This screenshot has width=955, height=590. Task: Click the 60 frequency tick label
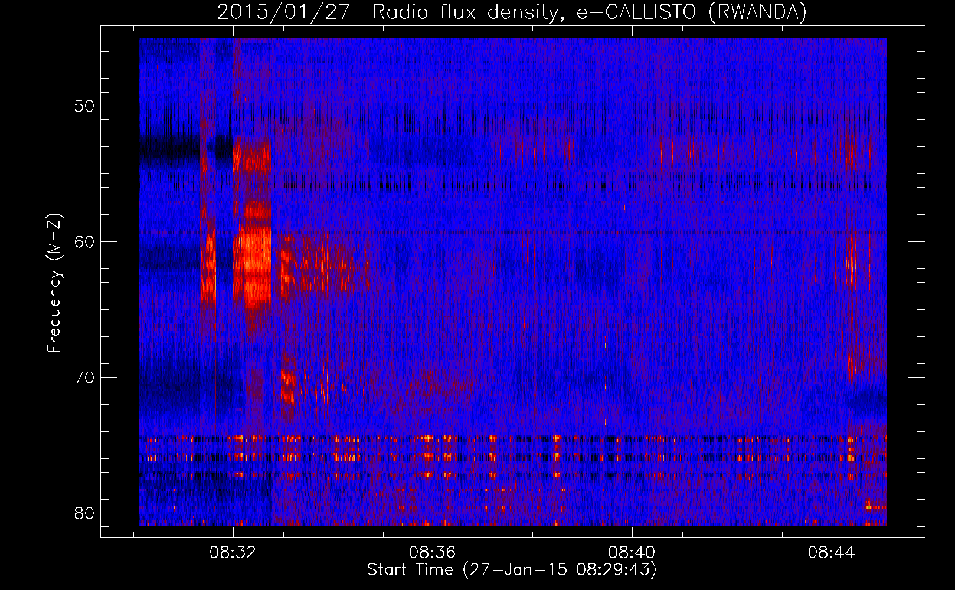pos(84,242)
